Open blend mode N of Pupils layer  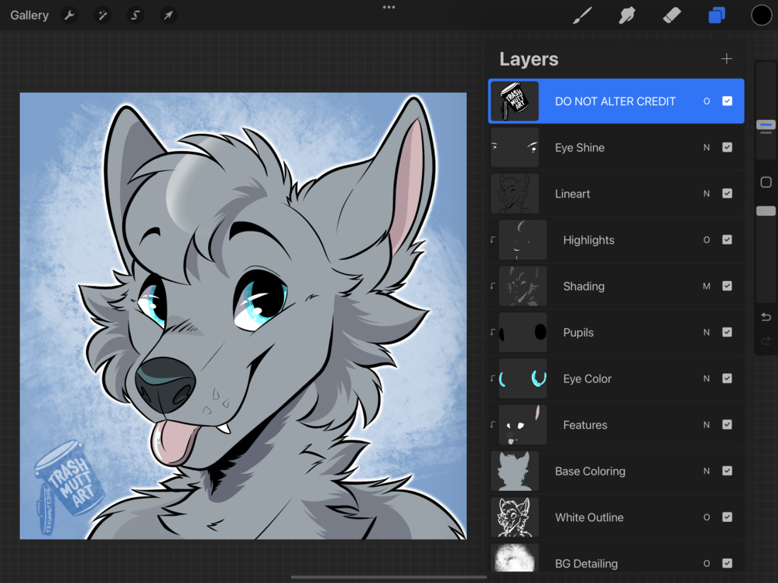(x=707, y=332)
